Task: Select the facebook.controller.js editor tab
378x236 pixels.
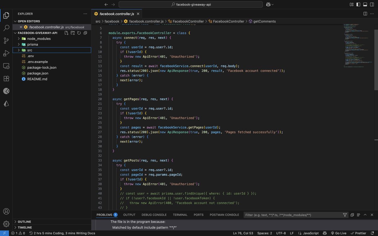Action: [x=117, y=14]
